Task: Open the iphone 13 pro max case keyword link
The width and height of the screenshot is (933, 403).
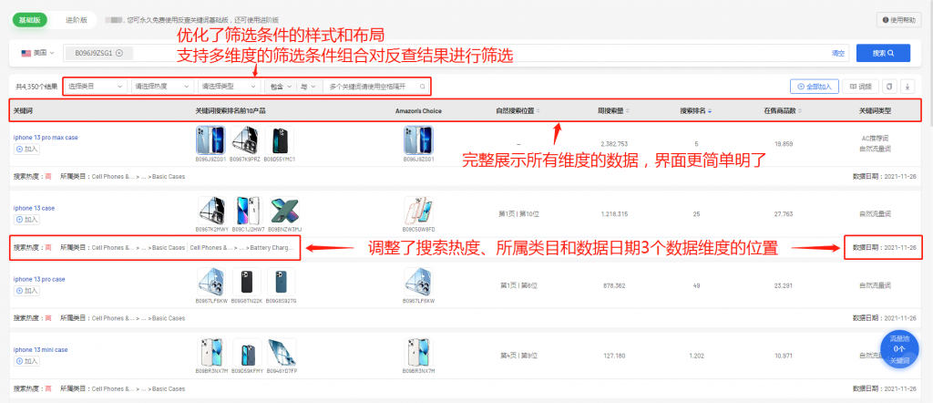Action: click(x=46, y=138)
